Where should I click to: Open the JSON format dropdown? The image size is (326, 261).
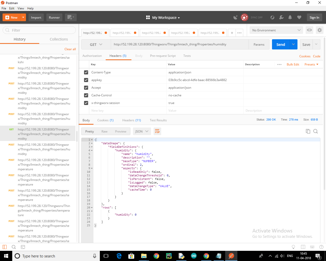(x=142, y=131)
